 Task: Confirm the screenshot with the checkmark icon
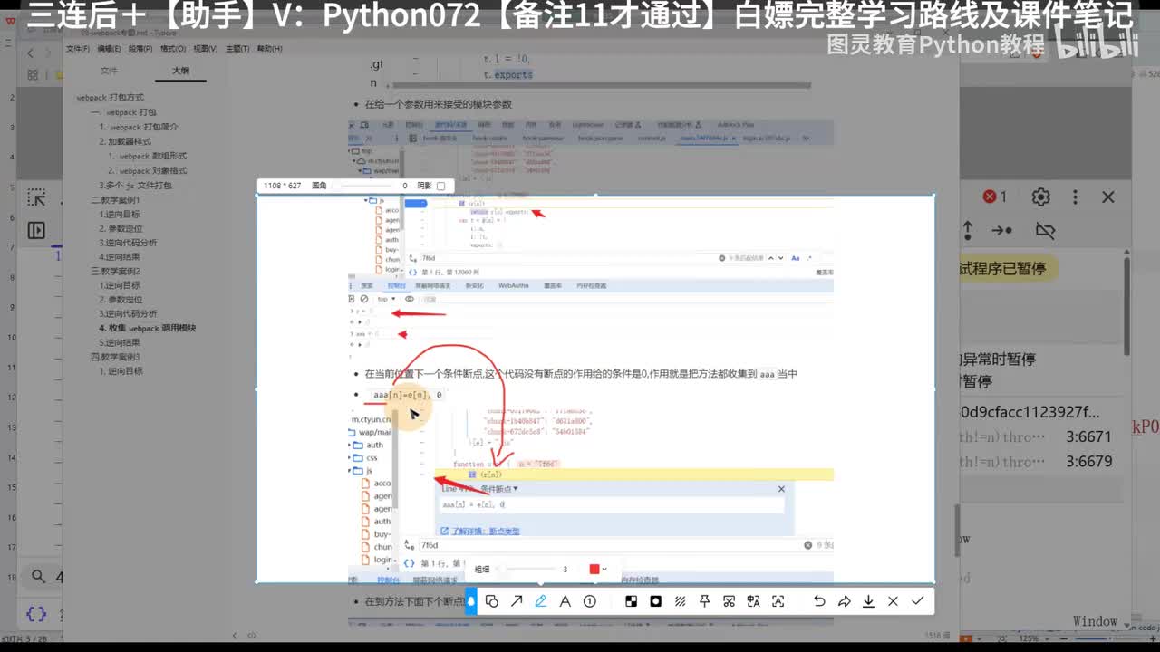click(917, 601)
